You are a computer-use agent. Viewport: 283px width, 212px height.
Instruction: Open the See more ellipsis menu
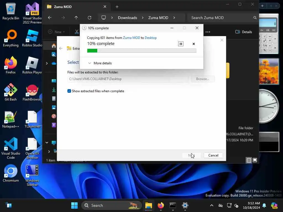208,32
